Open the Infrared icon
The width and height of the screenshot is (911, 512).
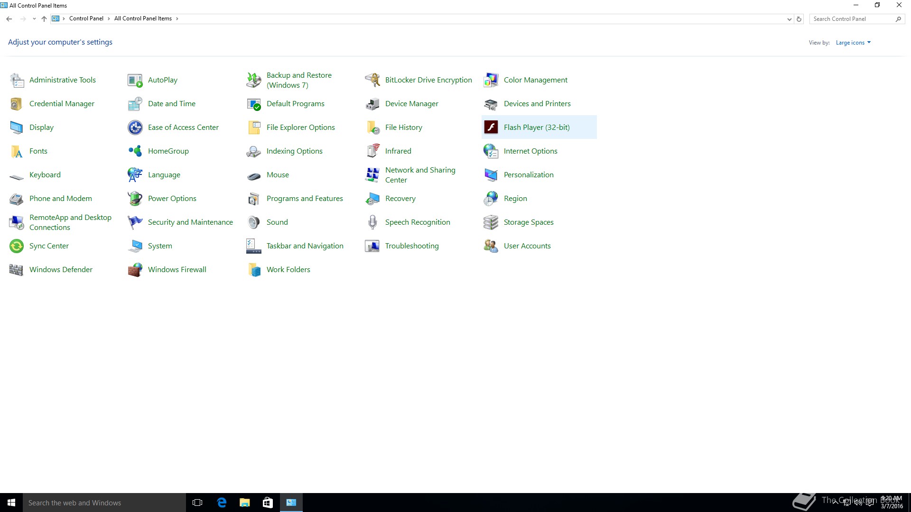tap(372, 151)
